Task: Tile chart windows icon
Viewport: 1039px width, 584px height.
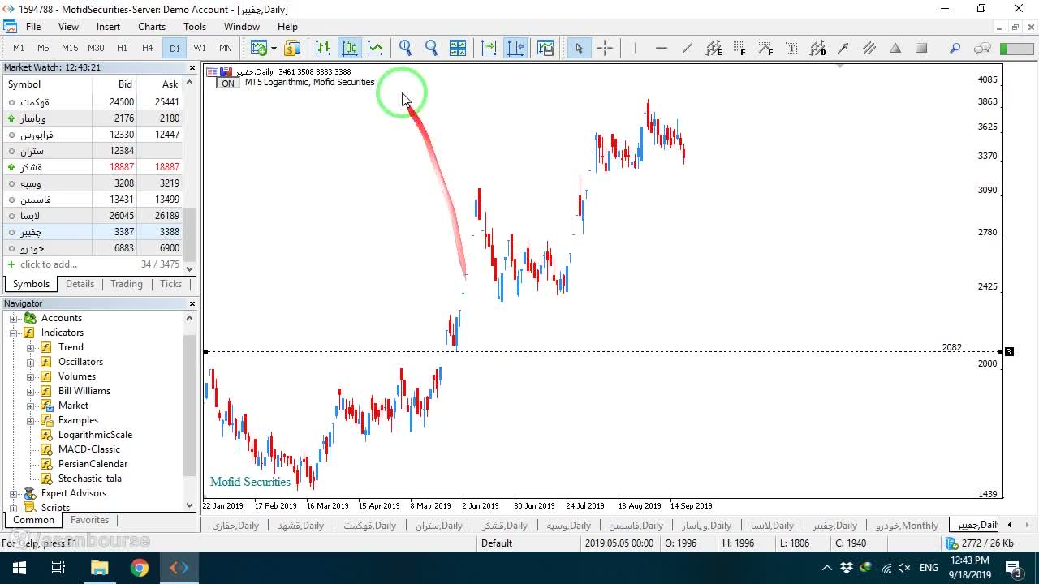Action: (458, 48)
